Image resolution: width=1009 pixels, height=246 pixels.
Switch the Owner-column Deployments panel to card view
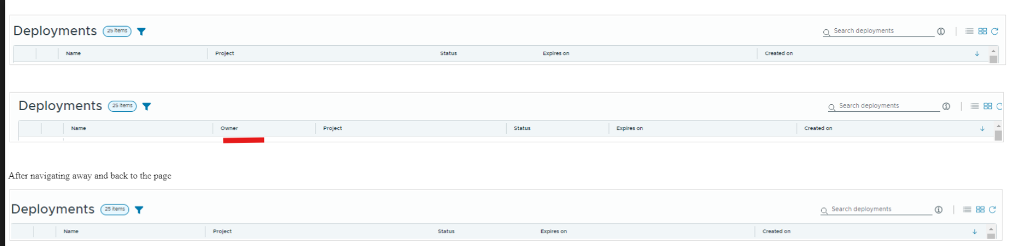988,106
